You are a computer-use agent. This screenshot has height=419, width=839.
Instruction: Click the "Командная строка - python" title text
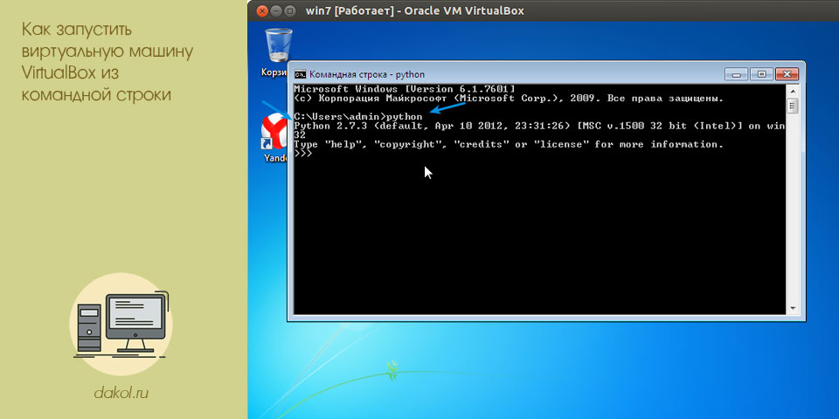click(x=367, y=74)
